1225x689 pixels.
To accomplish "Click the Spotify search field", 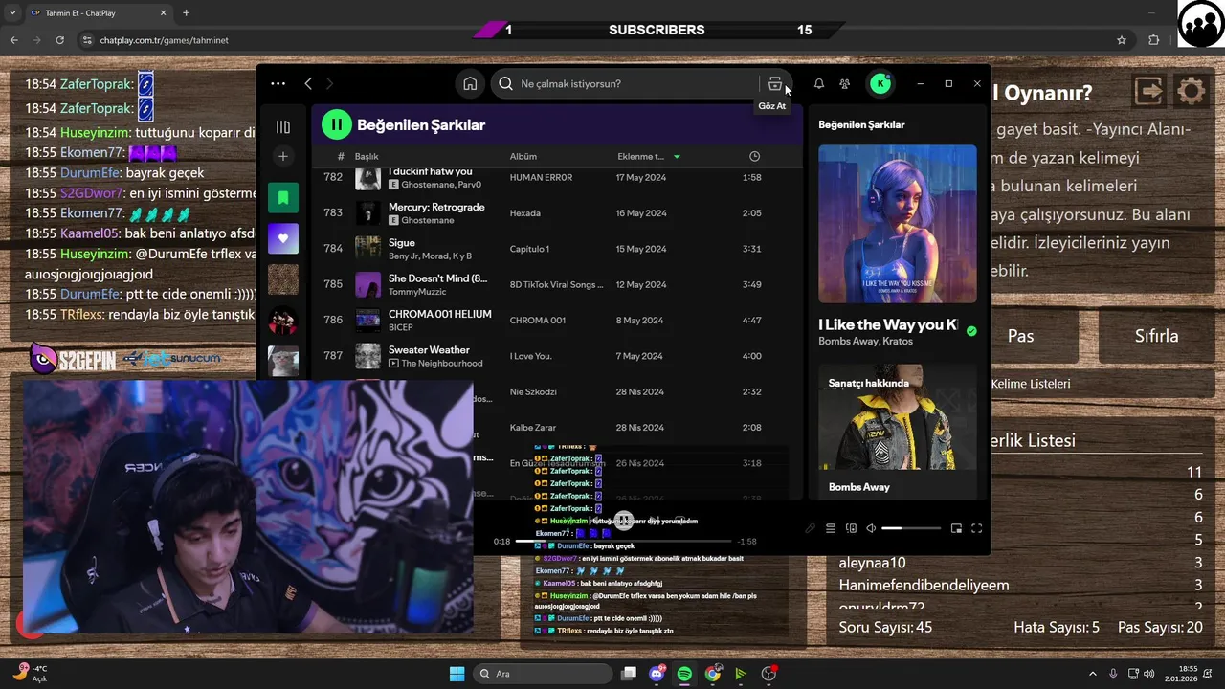I will click(x=627, y=83).
